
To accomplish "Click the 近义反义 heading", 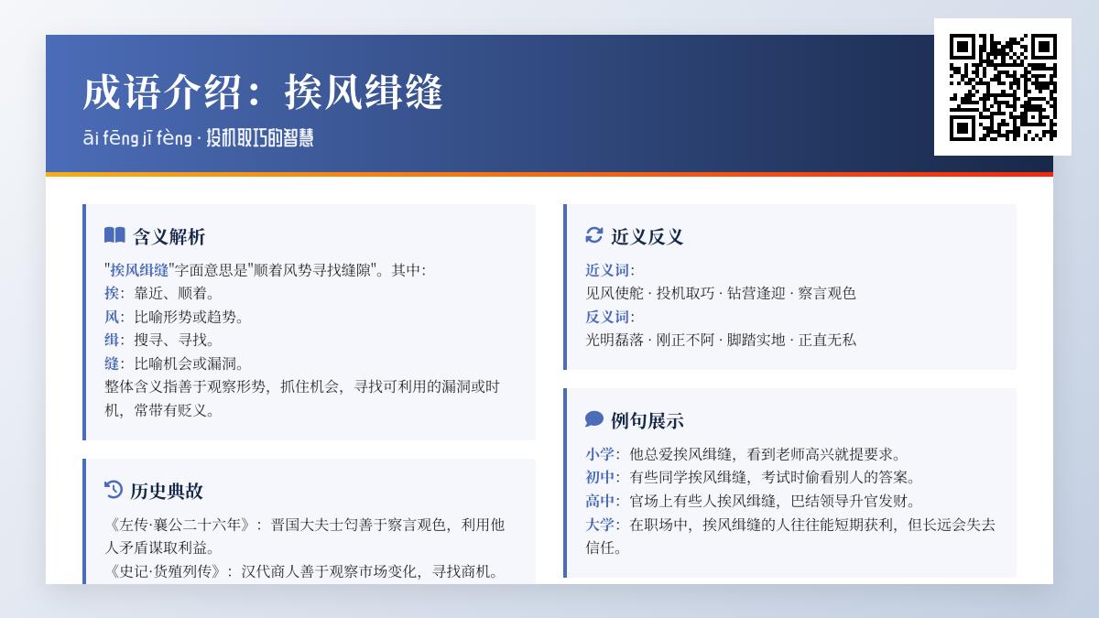I will pos(647,236).
